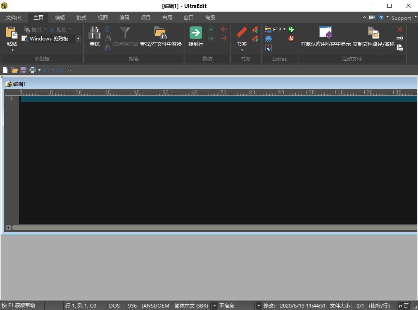Click the printer icon in quick toolbar
Viewport: 418px width, 310px height.
(33, 70)
